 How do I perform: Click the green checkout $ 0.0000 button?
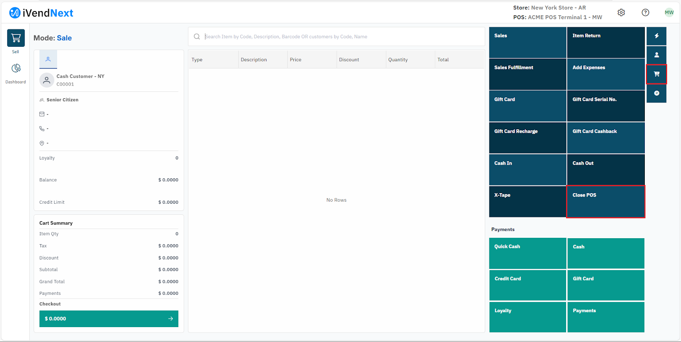[x=109, y=319]
